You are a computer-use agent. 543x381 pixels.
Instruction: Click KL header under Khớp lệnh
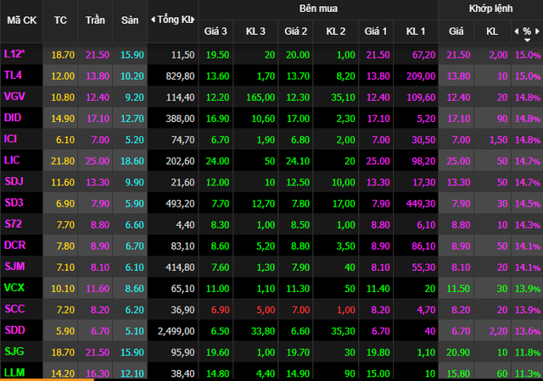(x=492, y=31)
